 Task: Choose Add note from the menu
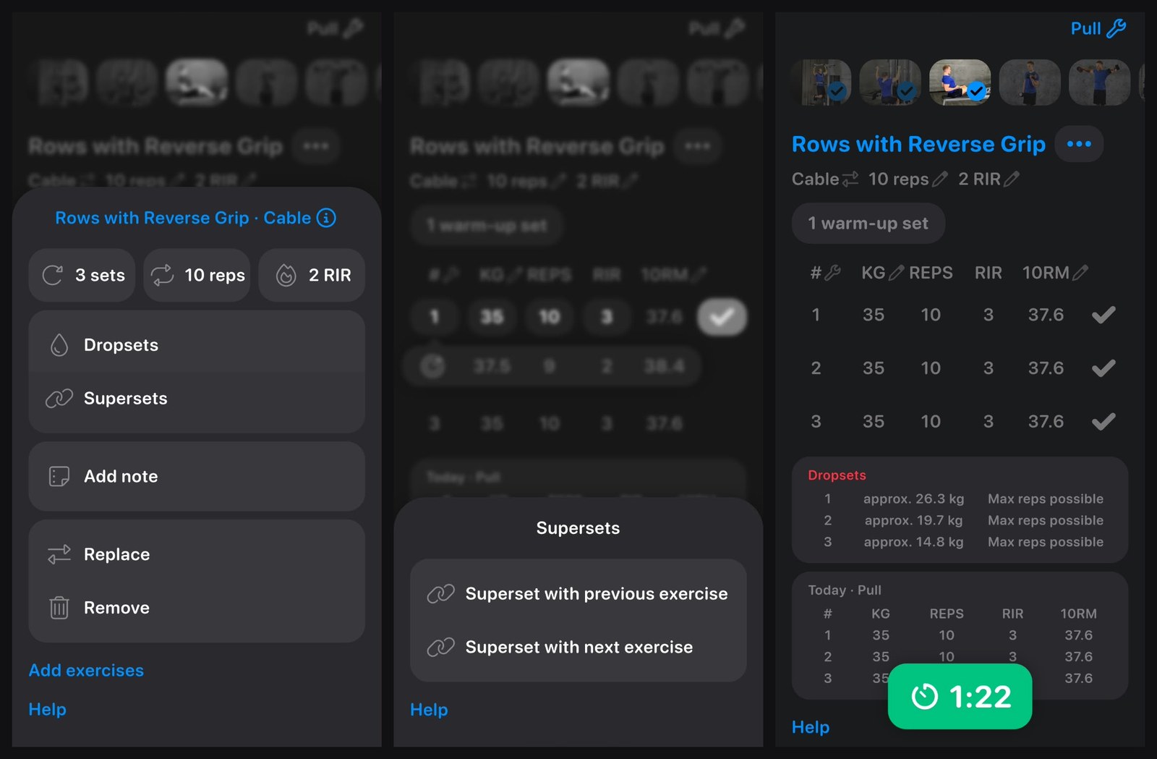coord(197,476)
